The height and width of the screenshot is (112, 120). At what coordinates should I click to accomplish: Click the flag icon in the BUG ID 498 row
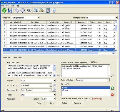[4, 29]
